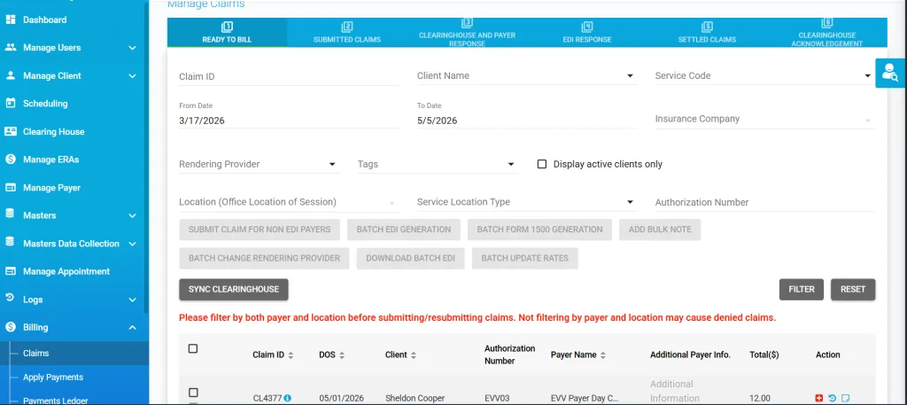This screenshot has height=405, width=907.
Task: Click Batch Form 1500 Generation button
Action: 539,230
